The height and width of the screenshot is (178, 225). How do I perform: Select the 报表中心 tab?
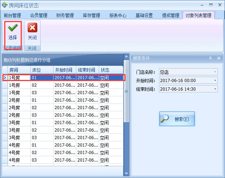(118, 16)
